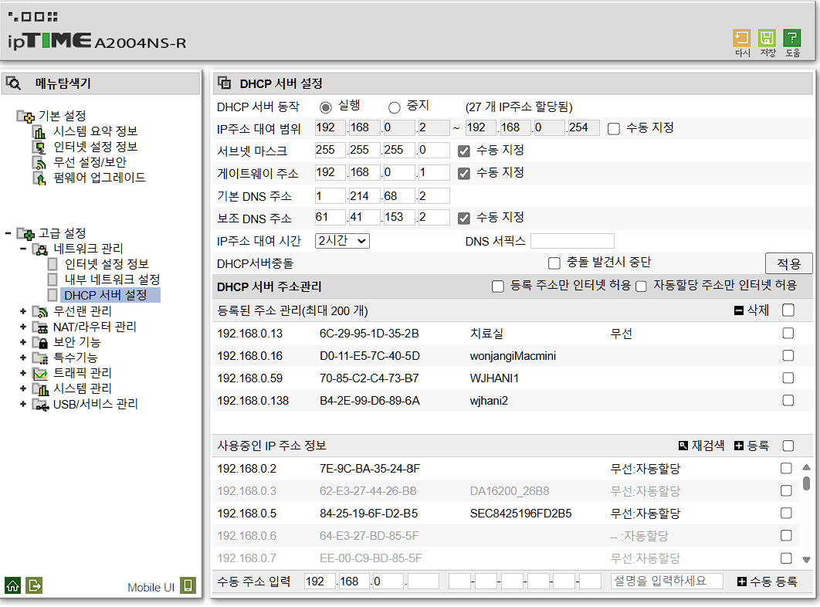Enable 등록 주소만 인터넷 허용 checkbox
This screenshot has height=607, width=820.
pos(498,287)
